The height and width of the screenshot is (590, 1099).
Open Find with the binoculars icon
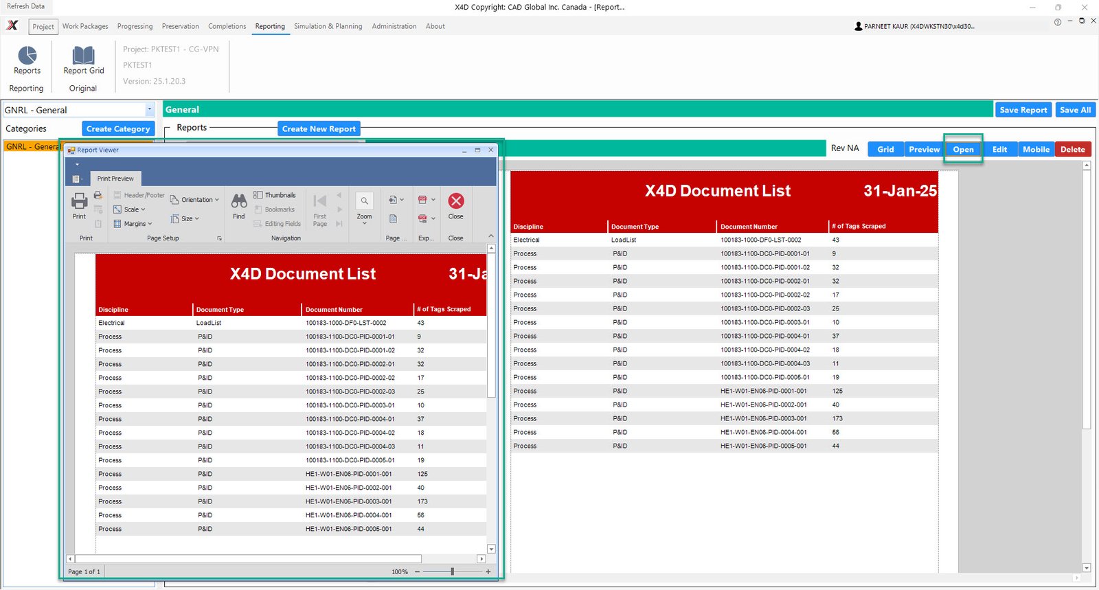238,202
